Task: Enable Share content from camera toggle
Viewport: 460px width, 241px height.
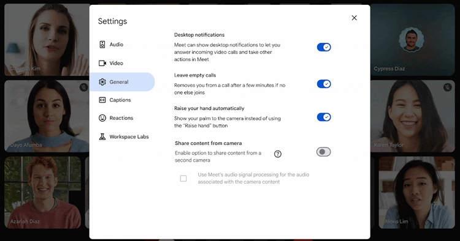Action: pyautogui.click(x=323, y=152)
